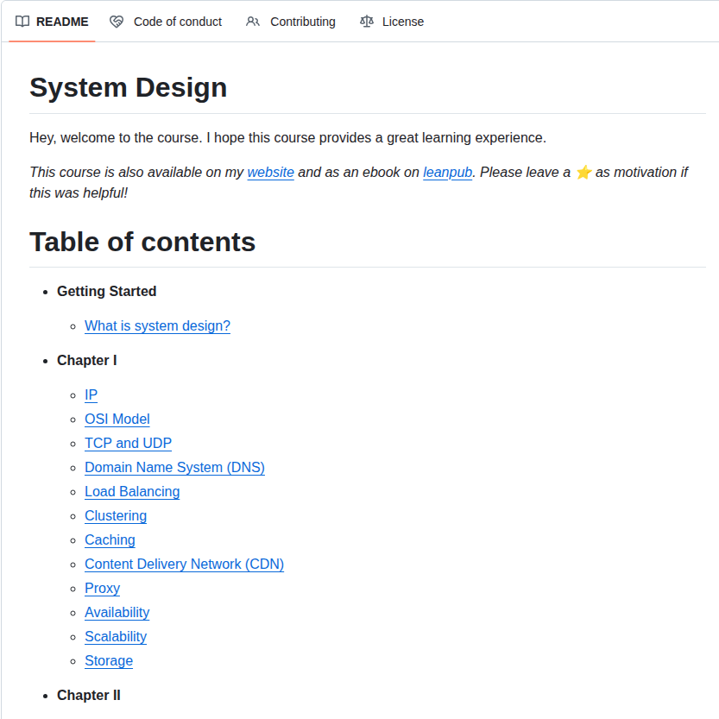Switch to the Code of conduct tab

[176, 21]
